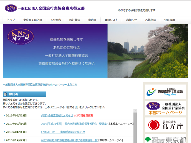Image resolution: width=191 pixels, height=143 pixels.
Task: Open the ANTA 本部ホームページ banner
Action: (x=166, y=108)
